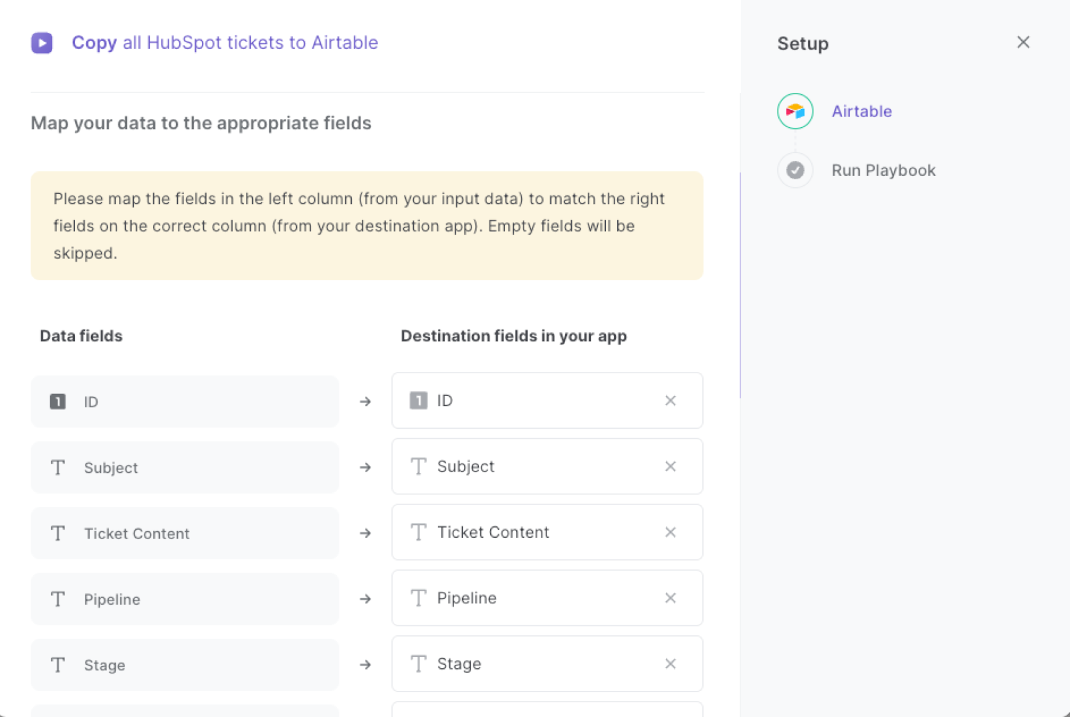Click text type icon in Ticket Content data field

58,533
